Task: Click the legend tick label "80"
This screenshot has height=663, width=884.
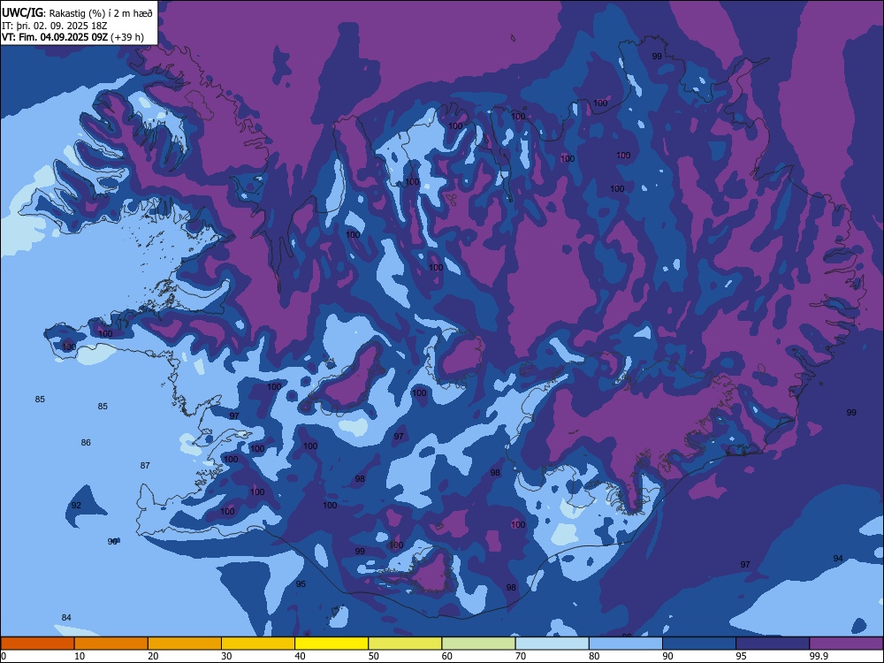Action: (x=594, y=656)
